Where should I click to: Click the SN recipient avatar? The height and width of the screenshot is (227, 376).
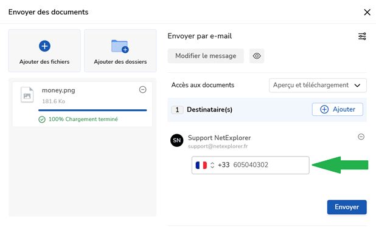176,140
